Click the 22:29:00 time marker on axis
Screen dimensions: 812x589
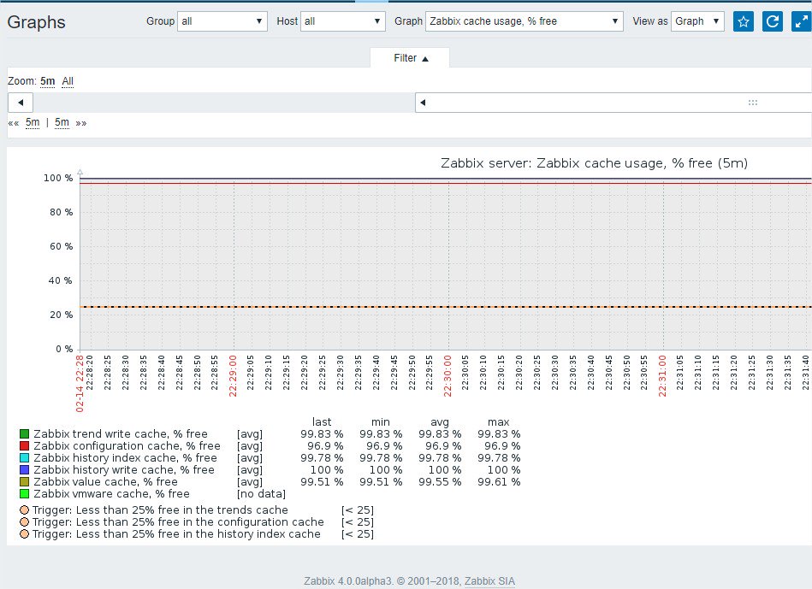pos(233,376)
